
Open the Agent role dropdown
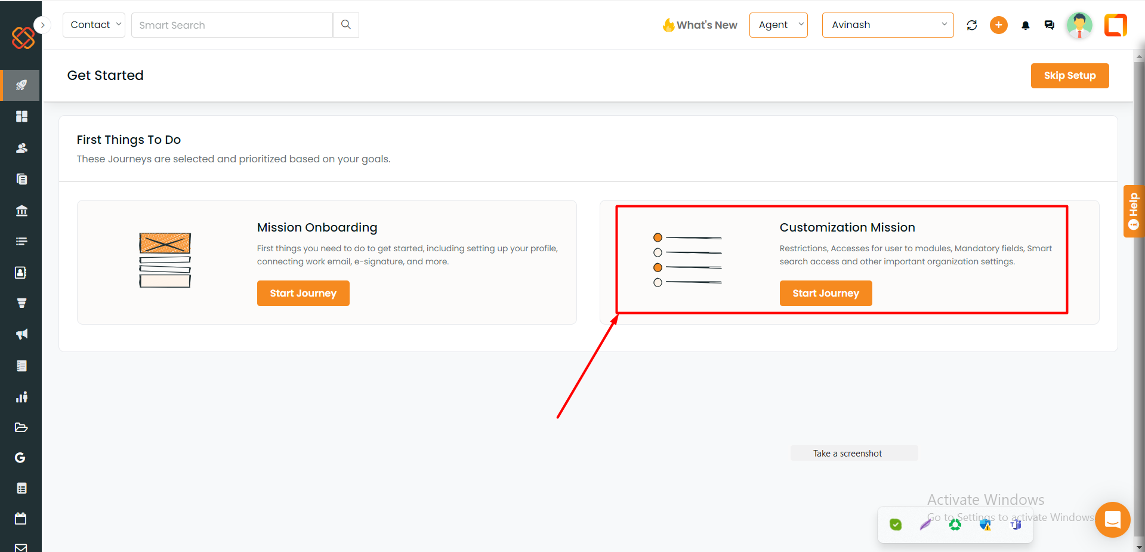779,25
